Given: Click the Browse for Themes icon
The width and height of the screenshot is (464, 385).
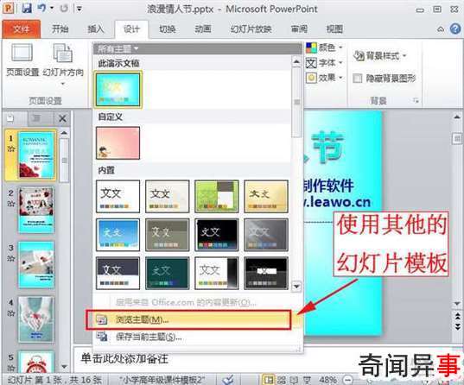Looking at the screenshot, I should [x=101, y=320].
